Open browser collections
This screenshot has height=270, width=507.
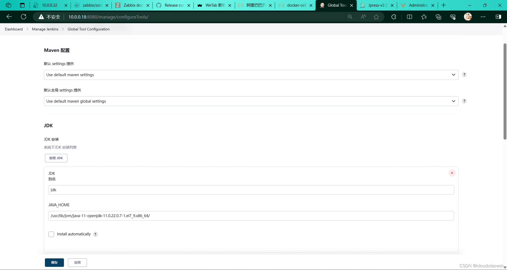tap(438, 17)
